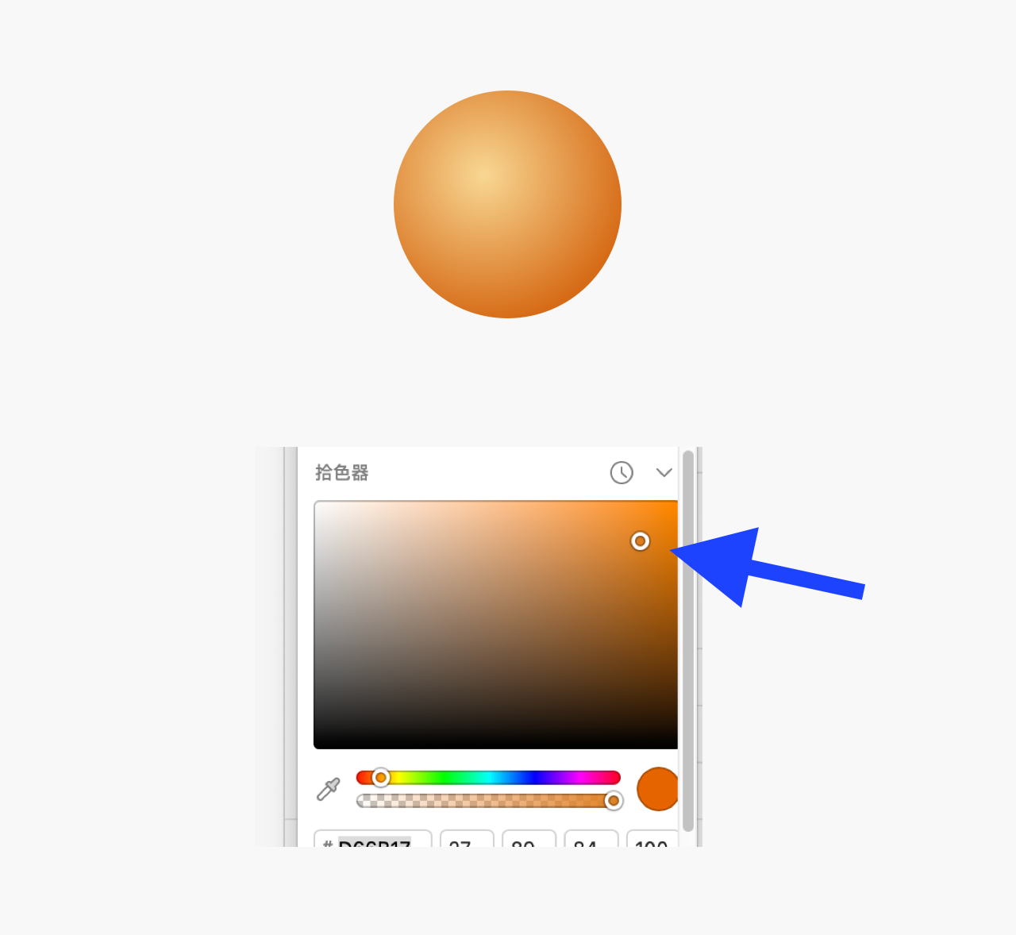
Task: Click the saturation value field showing 89
Action: (529, 839)
